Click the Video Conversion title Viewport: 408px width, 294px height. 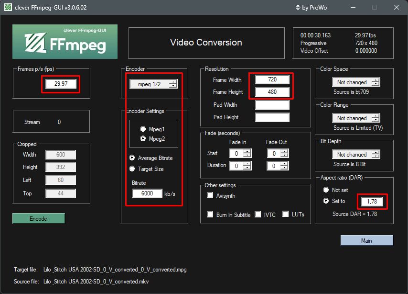click(206, 43)
